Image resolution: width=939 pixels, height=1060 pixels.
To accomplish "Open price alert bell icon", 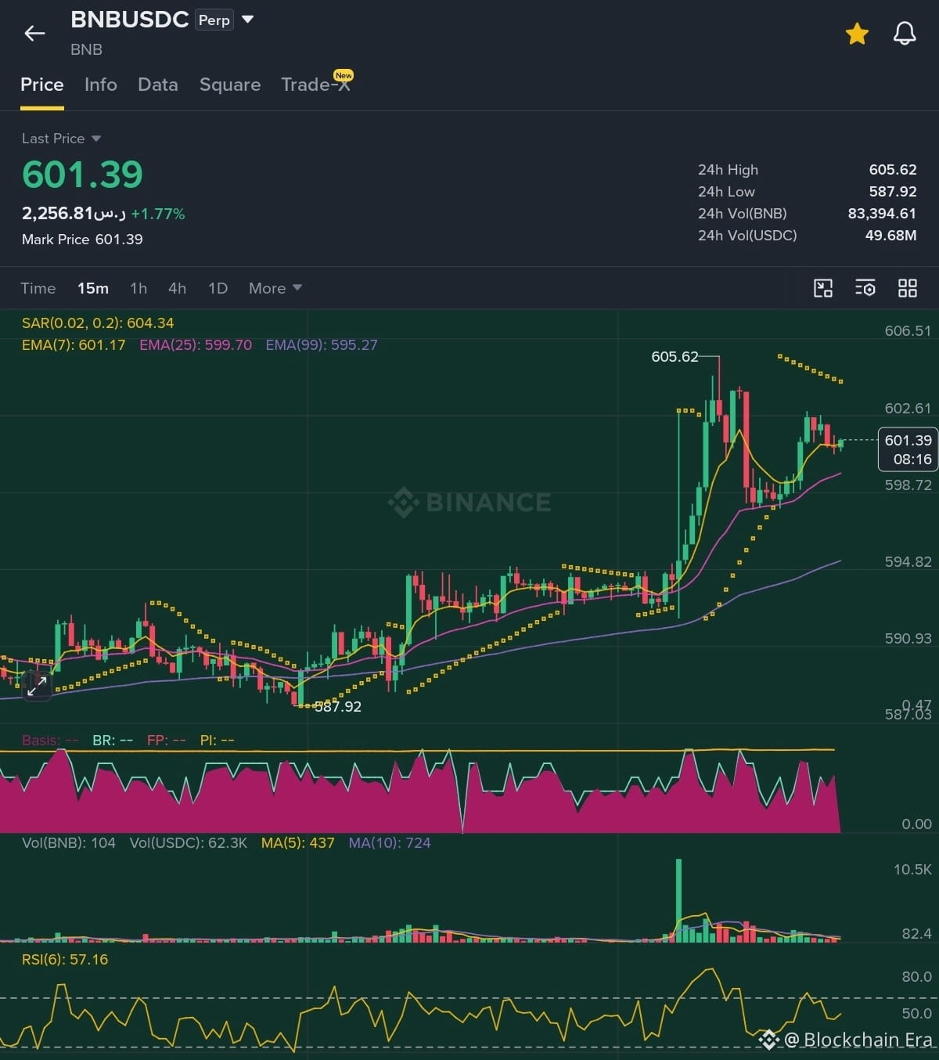I will click(905, 33).
